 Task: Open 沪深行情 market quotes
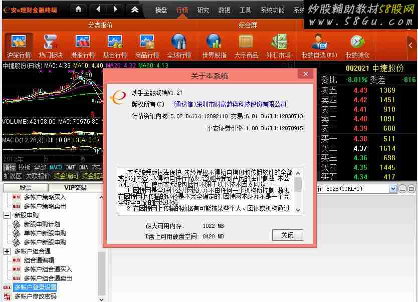(19, 47)
